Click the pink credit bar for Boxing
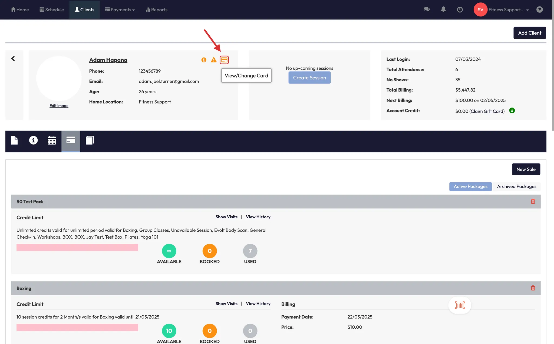Image resolution: width=554 pixels, height=344 pixels. click(77, 327)
